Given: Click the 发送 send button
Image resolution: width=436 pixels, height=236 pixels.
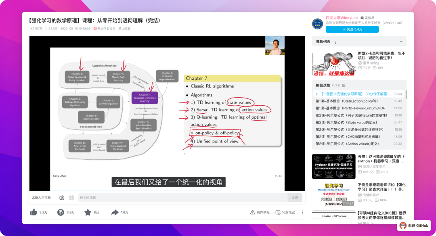Looking at the screenshot, I should click(295, 198).
